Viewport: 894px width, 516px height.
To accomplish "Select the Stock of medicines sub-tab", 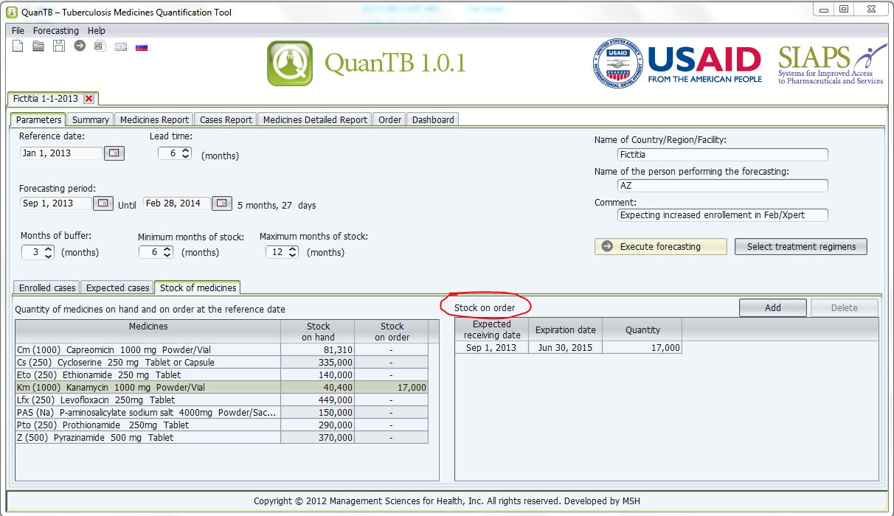I will 198,287.
